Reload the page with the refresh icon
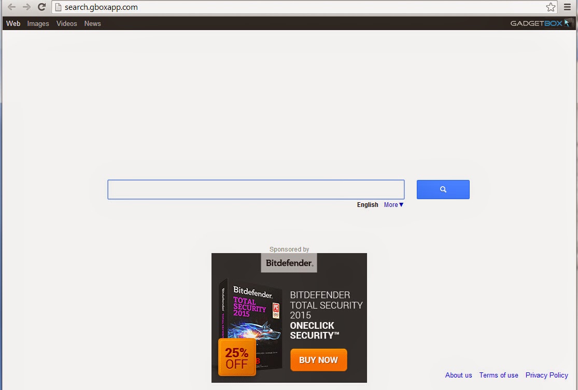 tap(41, 7)
